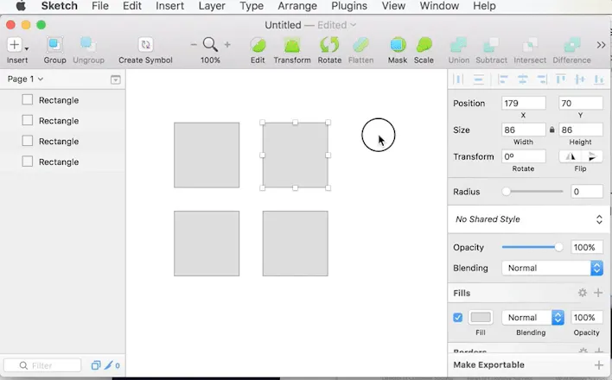Open the layer Blending Normal dropdown
This screenshot has height=380, width=612.
pos(552,268)
